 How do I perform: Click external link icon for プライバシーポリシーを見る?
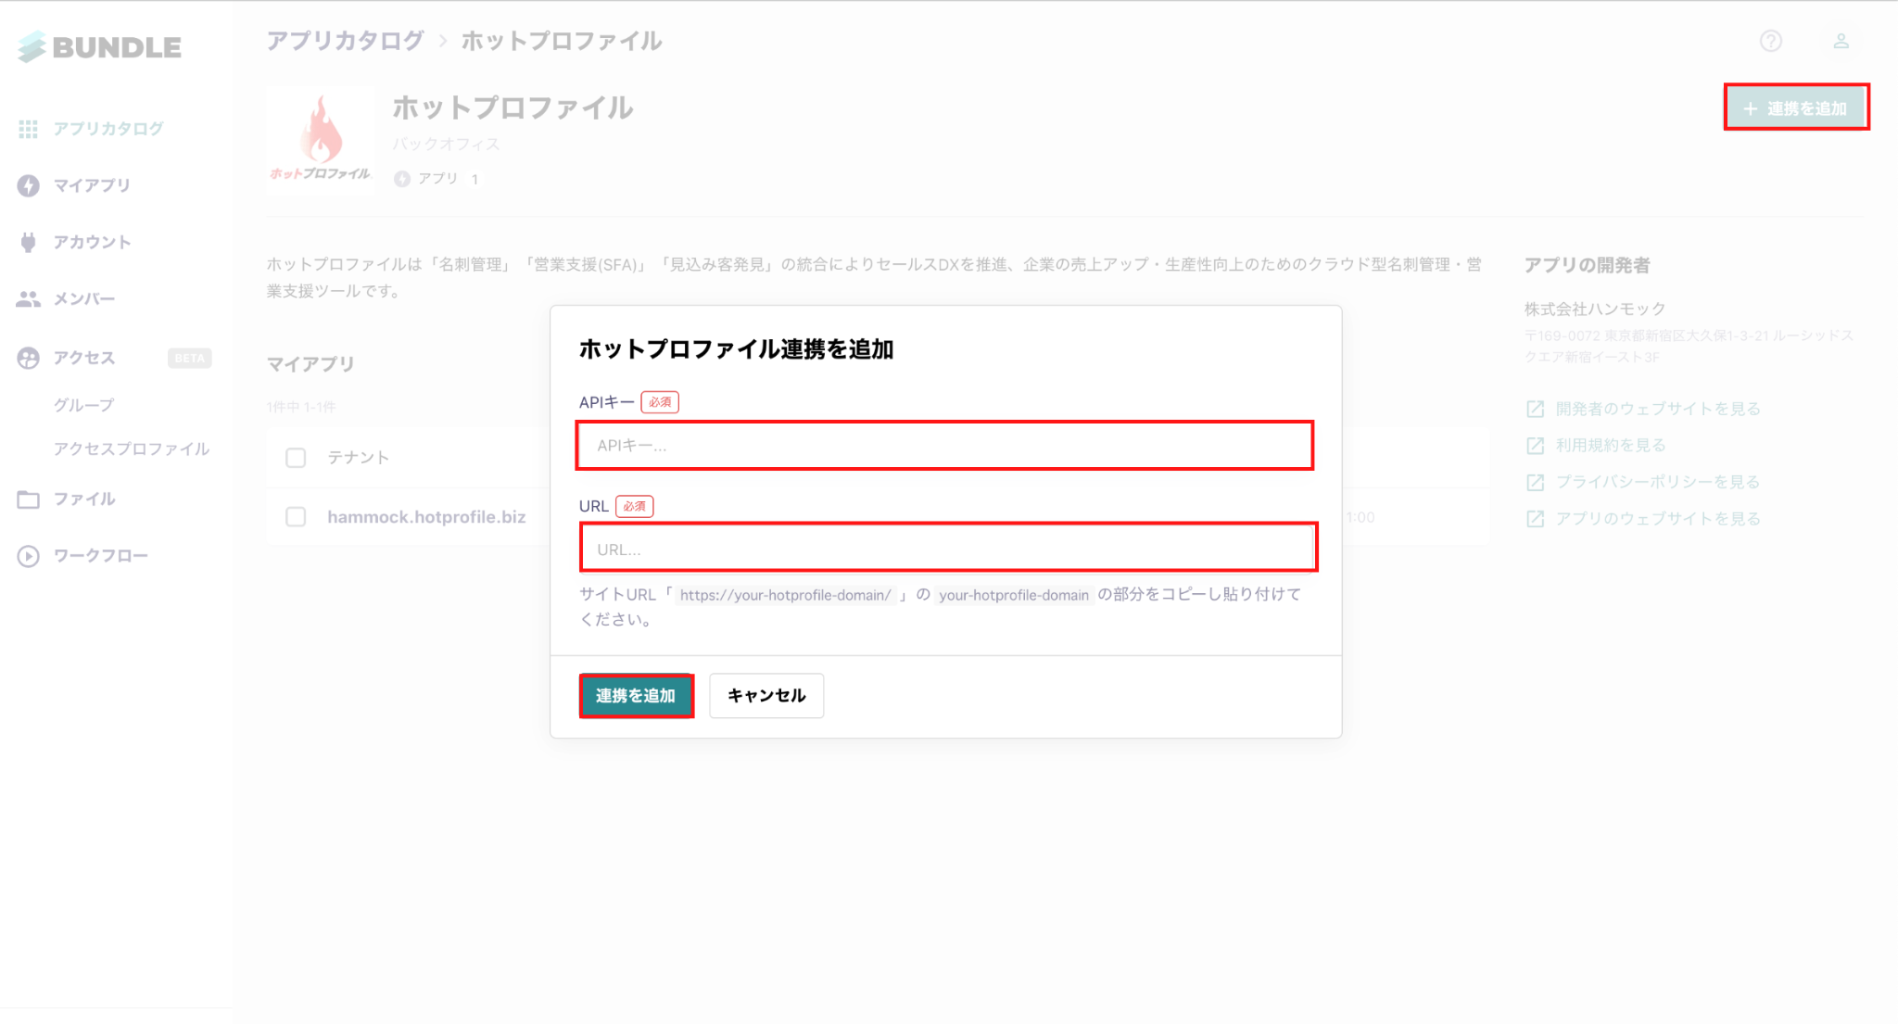click(x=1536, y=482)
